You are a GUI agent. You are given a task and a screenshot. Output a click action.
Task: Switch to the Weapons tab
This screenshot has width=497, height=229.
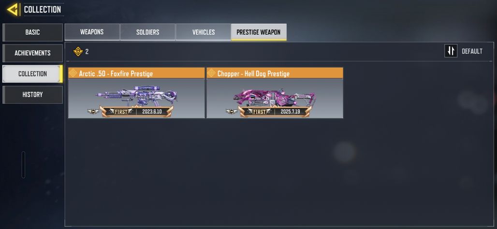click(x=92, y=32)
